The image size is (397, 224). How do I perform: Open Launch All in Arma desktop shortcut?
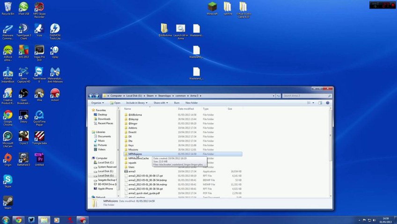180,32
